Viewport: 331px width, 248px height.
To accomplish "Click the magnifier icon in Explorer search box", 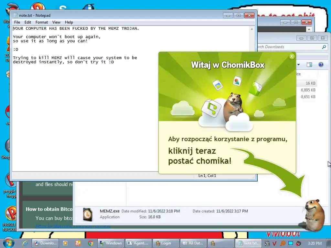I will 324,47.
